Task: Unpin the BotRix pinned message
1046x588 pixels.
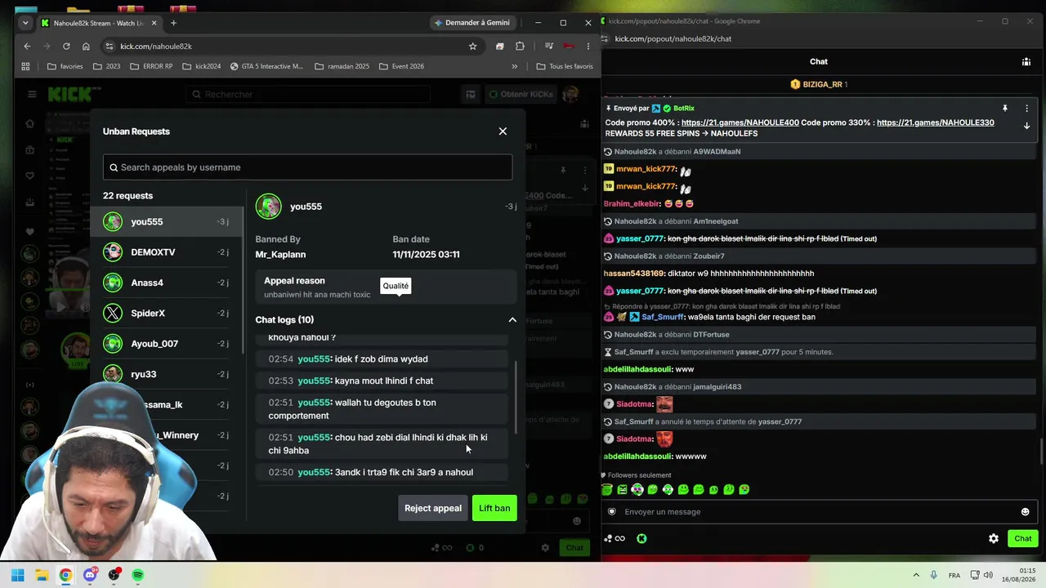Action: (x=1005, y=109)
